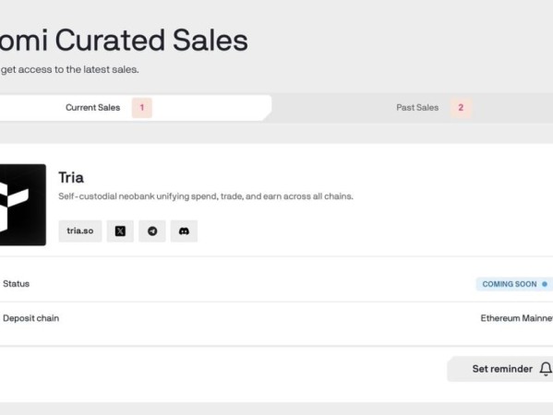
Task: Click the Deposit chain label
Action: (x=31, y=318)
